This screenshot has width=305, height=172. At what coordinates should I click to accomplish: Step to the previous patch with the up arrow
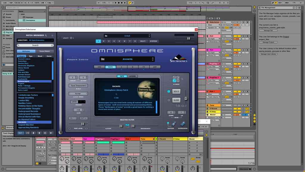point(39,133)
